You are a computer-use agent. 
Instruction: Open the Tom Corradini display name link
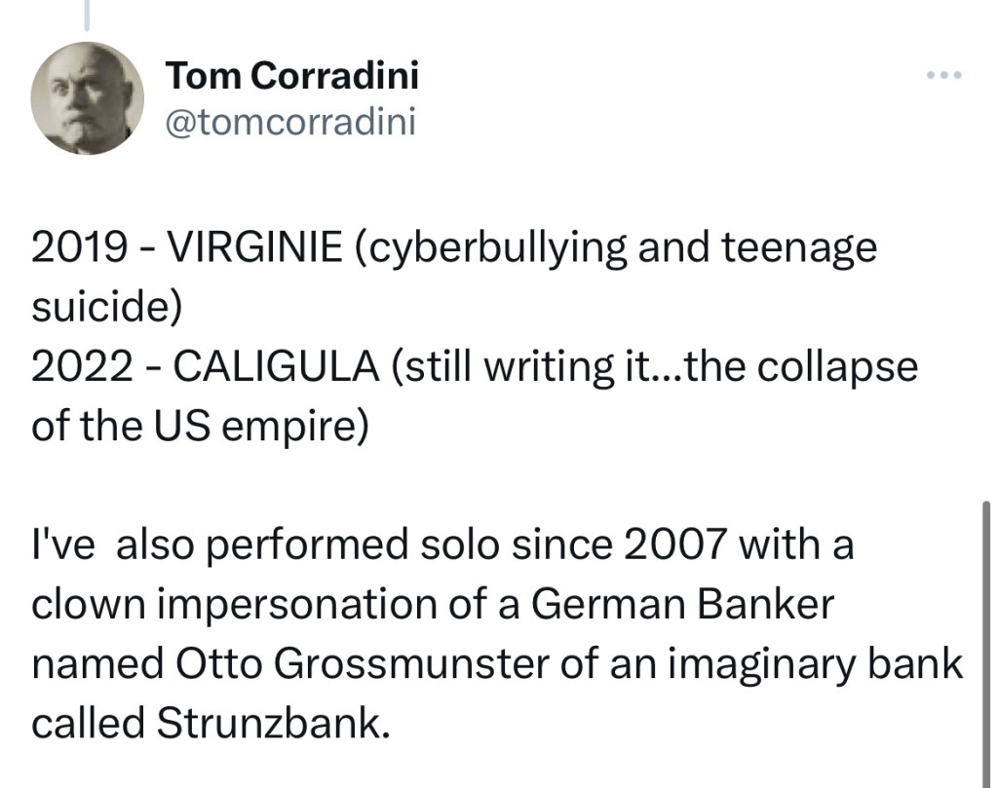292,75
